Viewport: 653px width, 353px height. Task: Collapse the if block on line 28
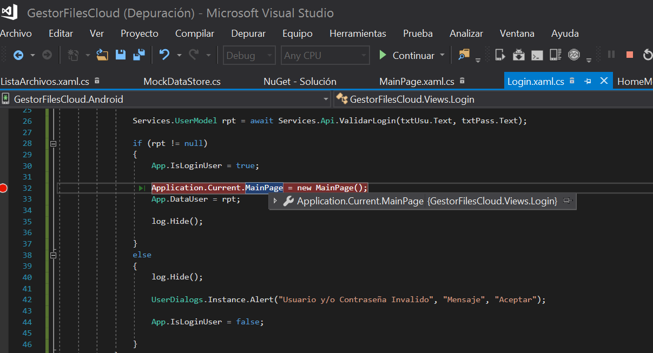[x=52, y=143]
